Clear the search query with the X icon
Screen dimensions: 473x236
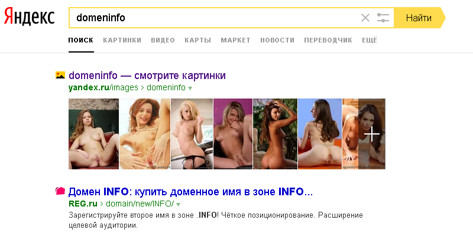click(x=365, y=18)
